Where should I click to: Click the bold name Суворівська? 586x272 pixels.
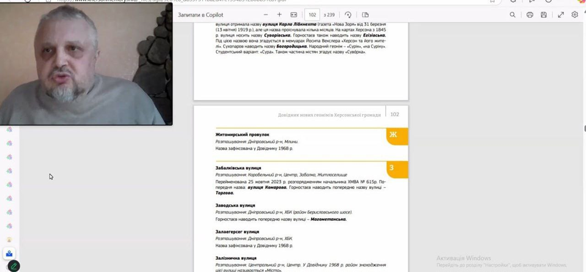(x=278, y=35)
